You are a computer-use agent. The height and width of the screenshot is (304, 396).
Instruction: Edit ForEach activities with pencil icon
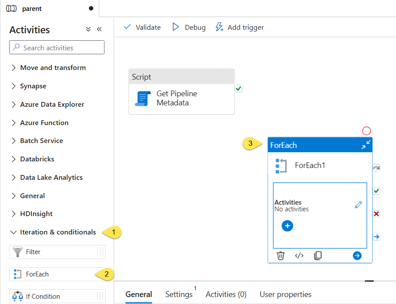[358, 205]
